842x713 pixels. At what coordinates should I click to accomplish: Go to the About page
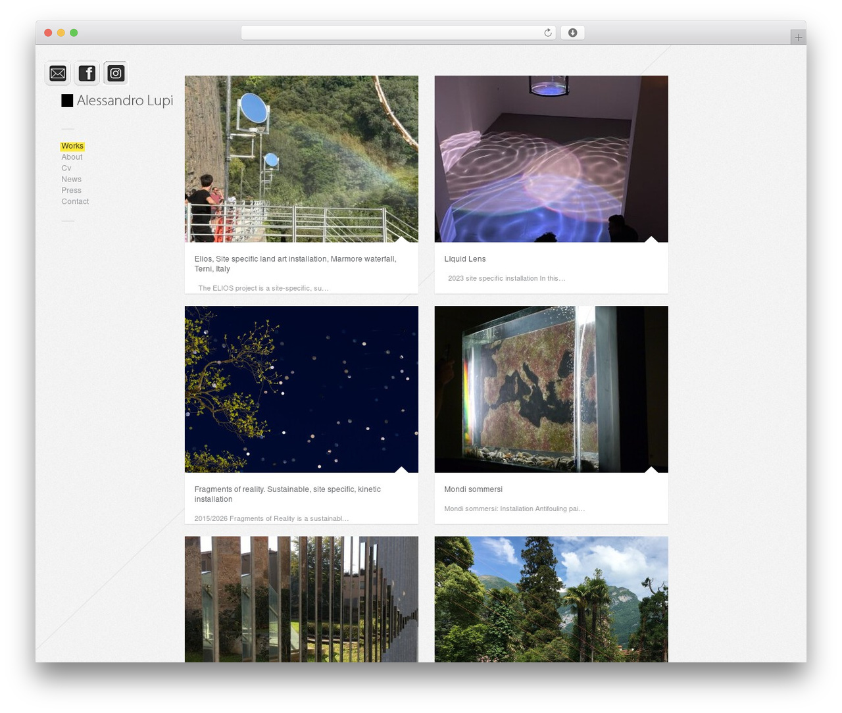(72, 157)
